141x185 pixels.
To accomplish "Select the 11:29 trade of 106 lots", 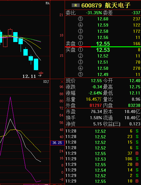I will (103, 159).
